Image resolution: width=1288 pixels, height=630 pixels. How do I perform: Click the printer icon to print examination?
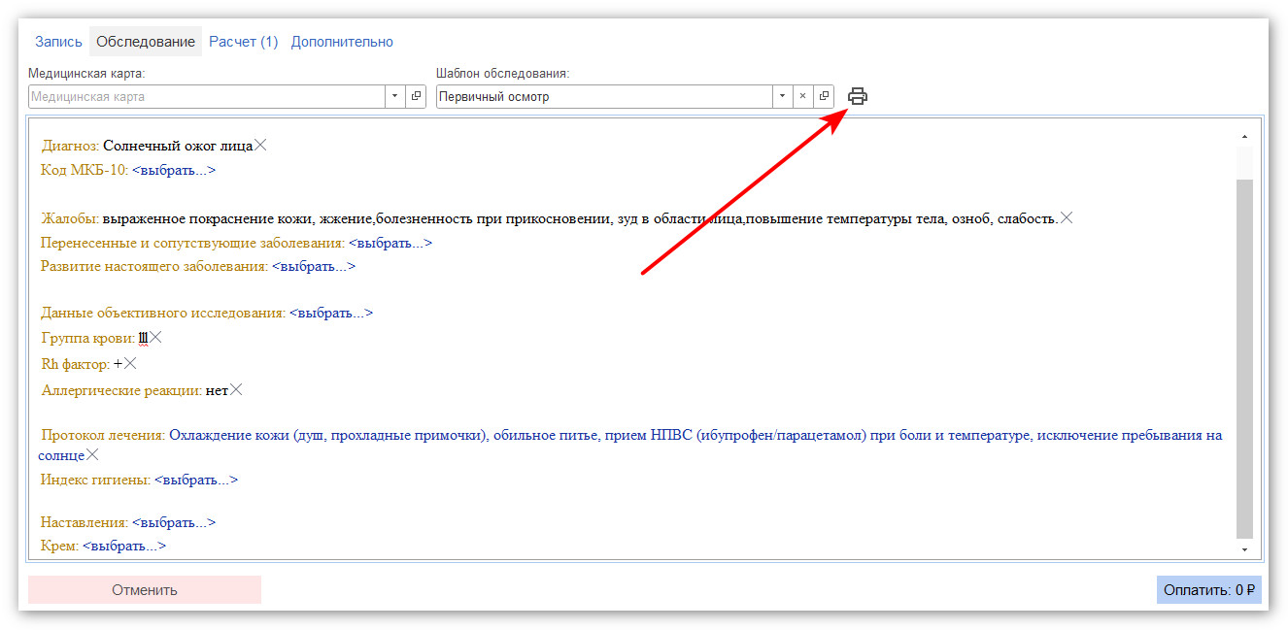click(857, 96)
